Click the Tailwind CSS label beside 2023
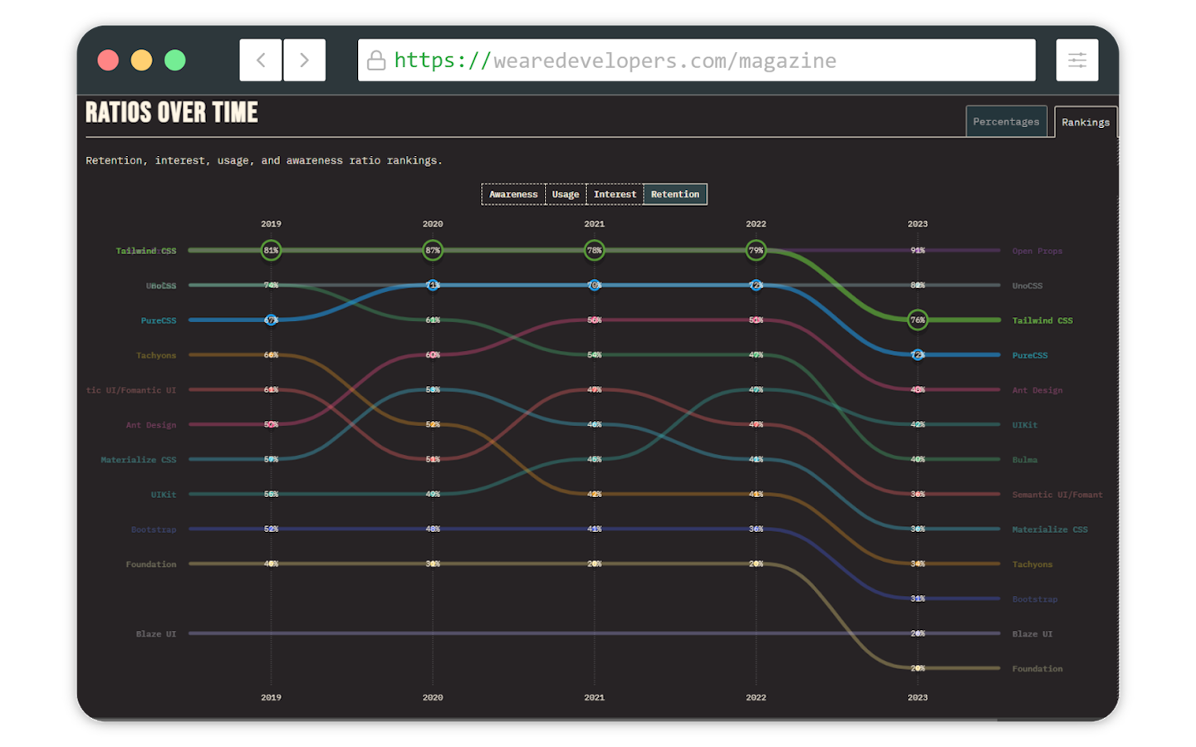The image size is (1196, 747). coord(1042,320)
